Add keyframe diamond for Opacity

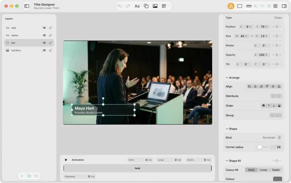click(277, 55)
